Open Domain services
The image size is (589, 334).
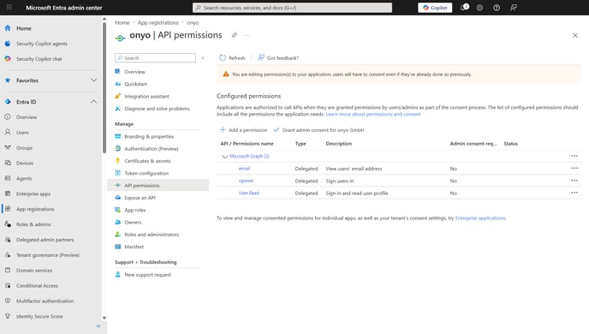(x=34, y=271)
